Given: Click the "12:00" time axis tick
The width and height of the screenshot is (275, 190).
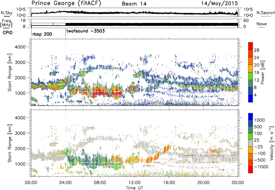Looking at the screenshot, I should [x=134, y=183].
